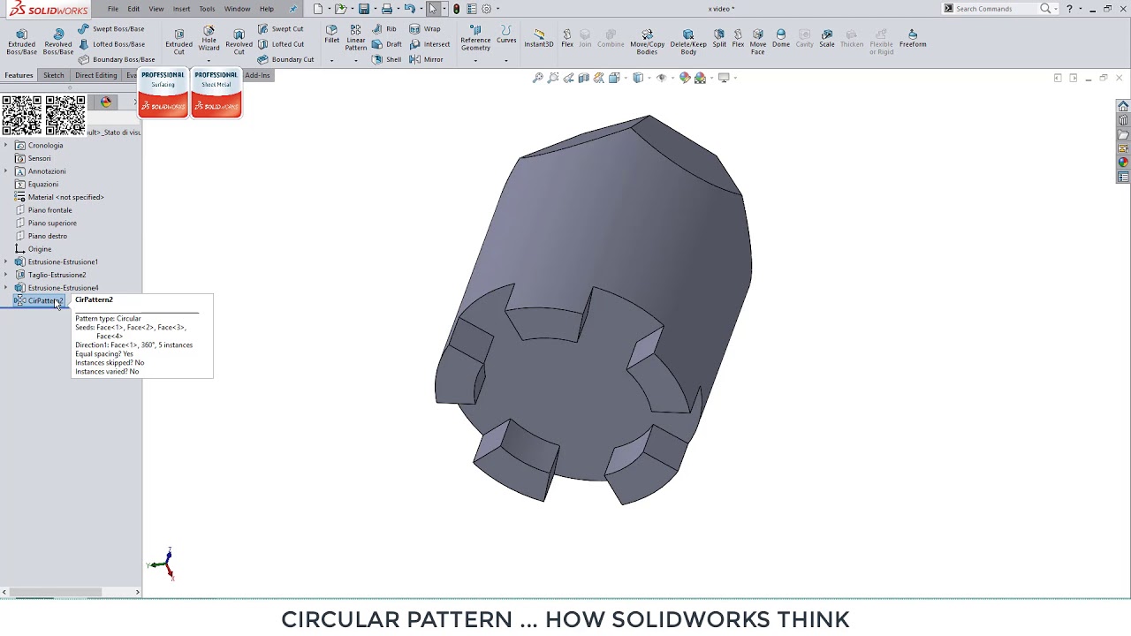Image resolution: width=1131 pixels, height=636 pixels.
Task: Select the Shell tool
Action: [x=387, y=59]
